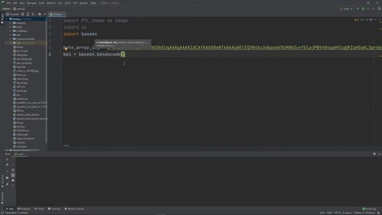Select the 'work' tab in Run panel

(x=19, y=154)
